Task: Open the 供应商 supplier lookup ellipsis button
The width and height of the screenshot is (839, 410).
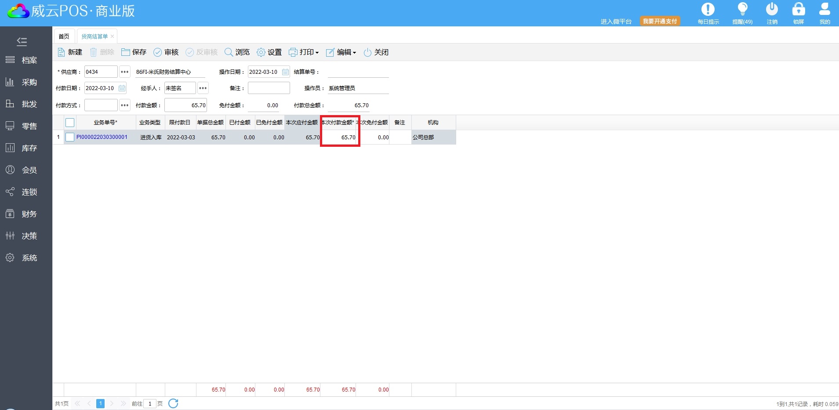Action: (x=125, y=72)
